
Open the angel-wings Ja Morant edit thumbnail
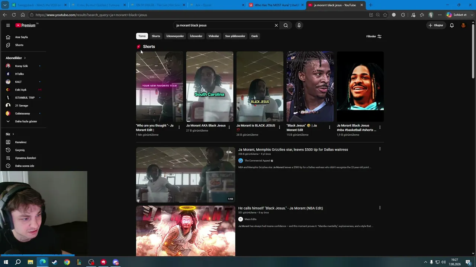[x=186, y=231]
